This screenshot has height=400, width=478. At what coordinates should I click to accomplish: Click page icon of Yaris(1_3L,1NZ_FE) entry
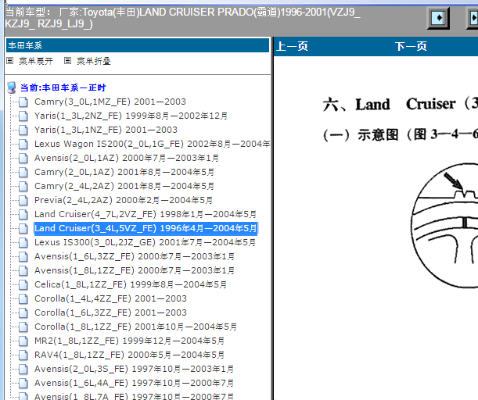coord(23,130)
